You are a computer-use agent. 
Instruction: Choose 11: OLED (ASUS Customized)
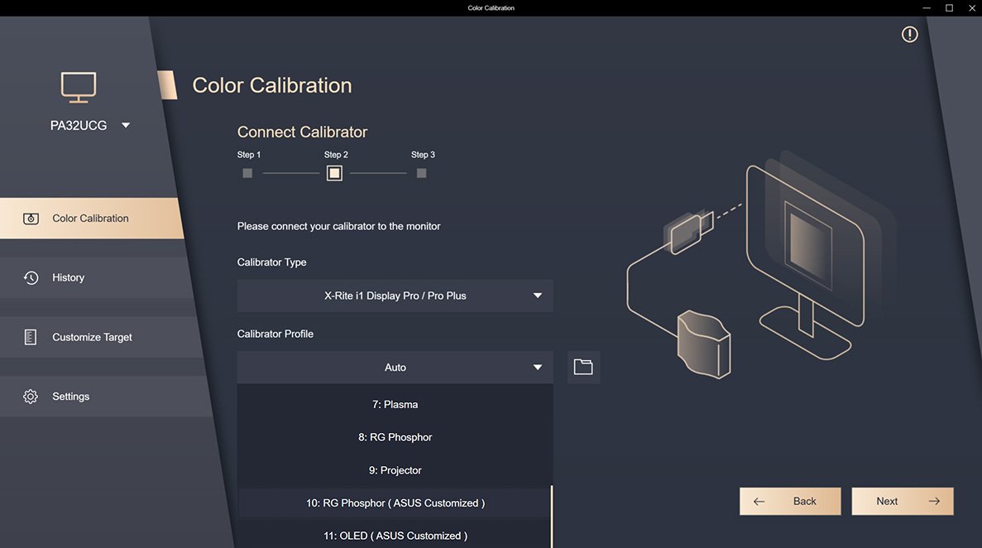coord(395,536)
